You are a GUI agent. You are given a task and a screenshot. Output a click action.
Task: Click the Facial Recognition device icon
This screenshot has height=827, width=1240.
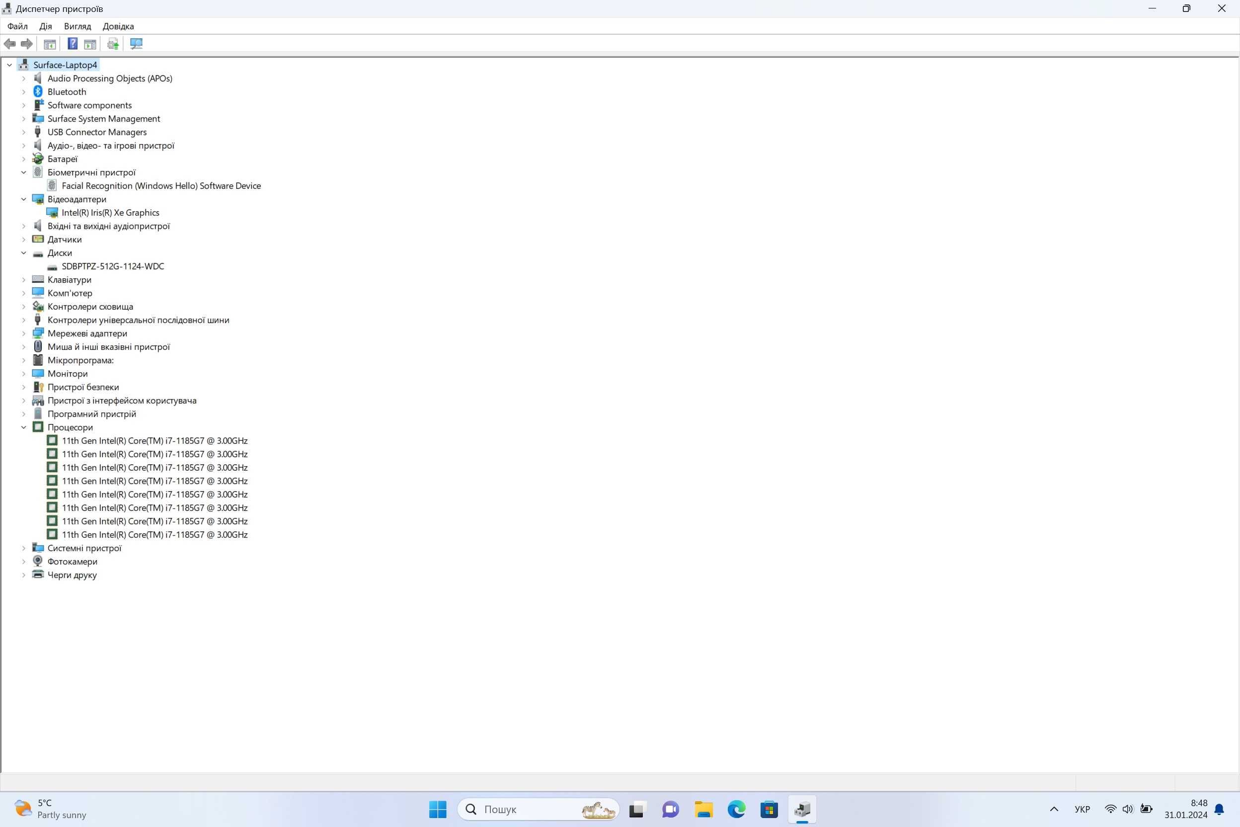tap(52, 186)
